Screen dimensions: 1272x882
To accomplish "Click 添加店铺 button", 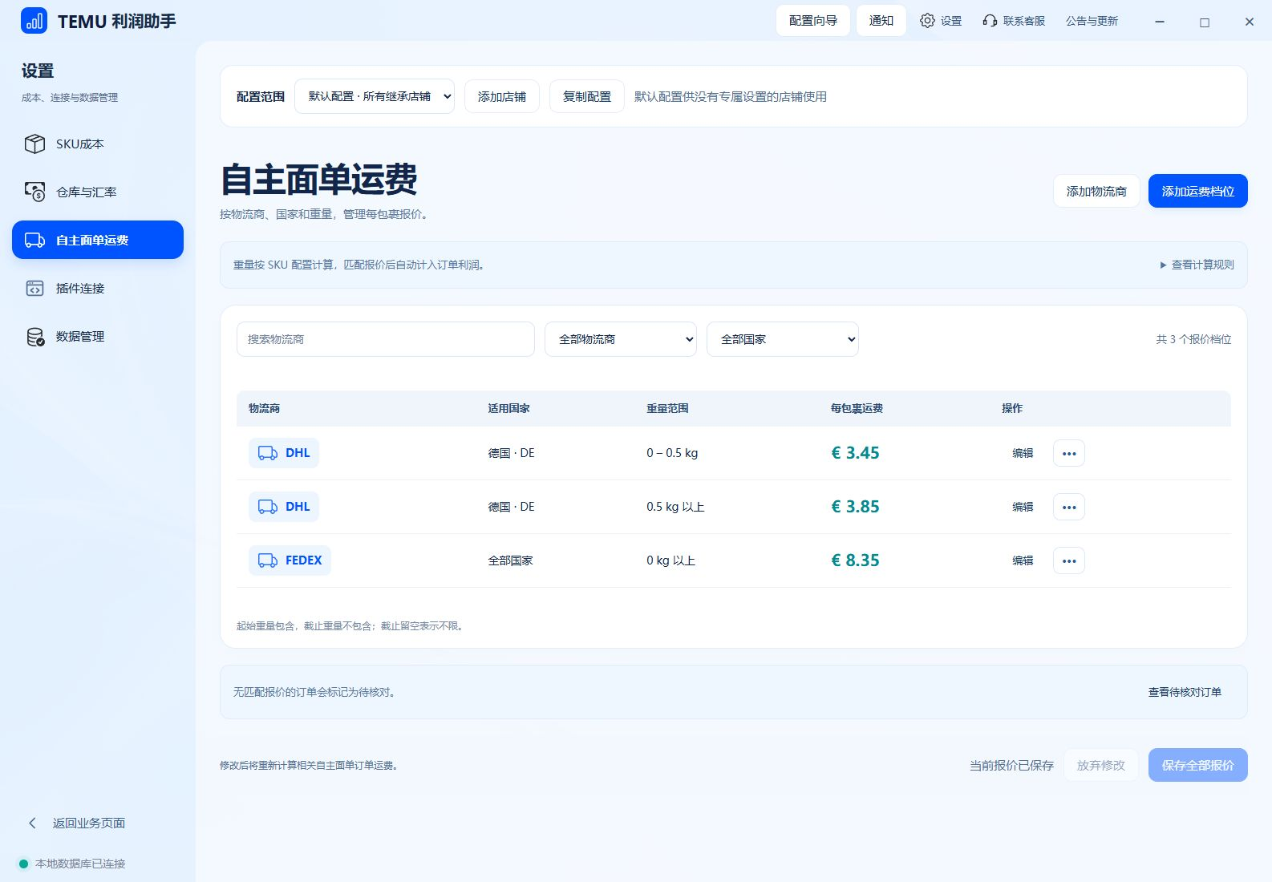I will (502, 96).
